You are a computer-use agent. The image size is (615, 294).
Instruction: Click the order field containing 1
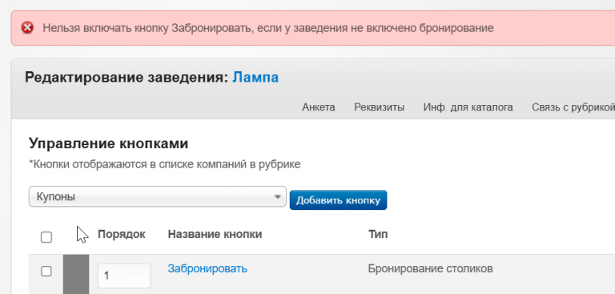click(124, 276)
